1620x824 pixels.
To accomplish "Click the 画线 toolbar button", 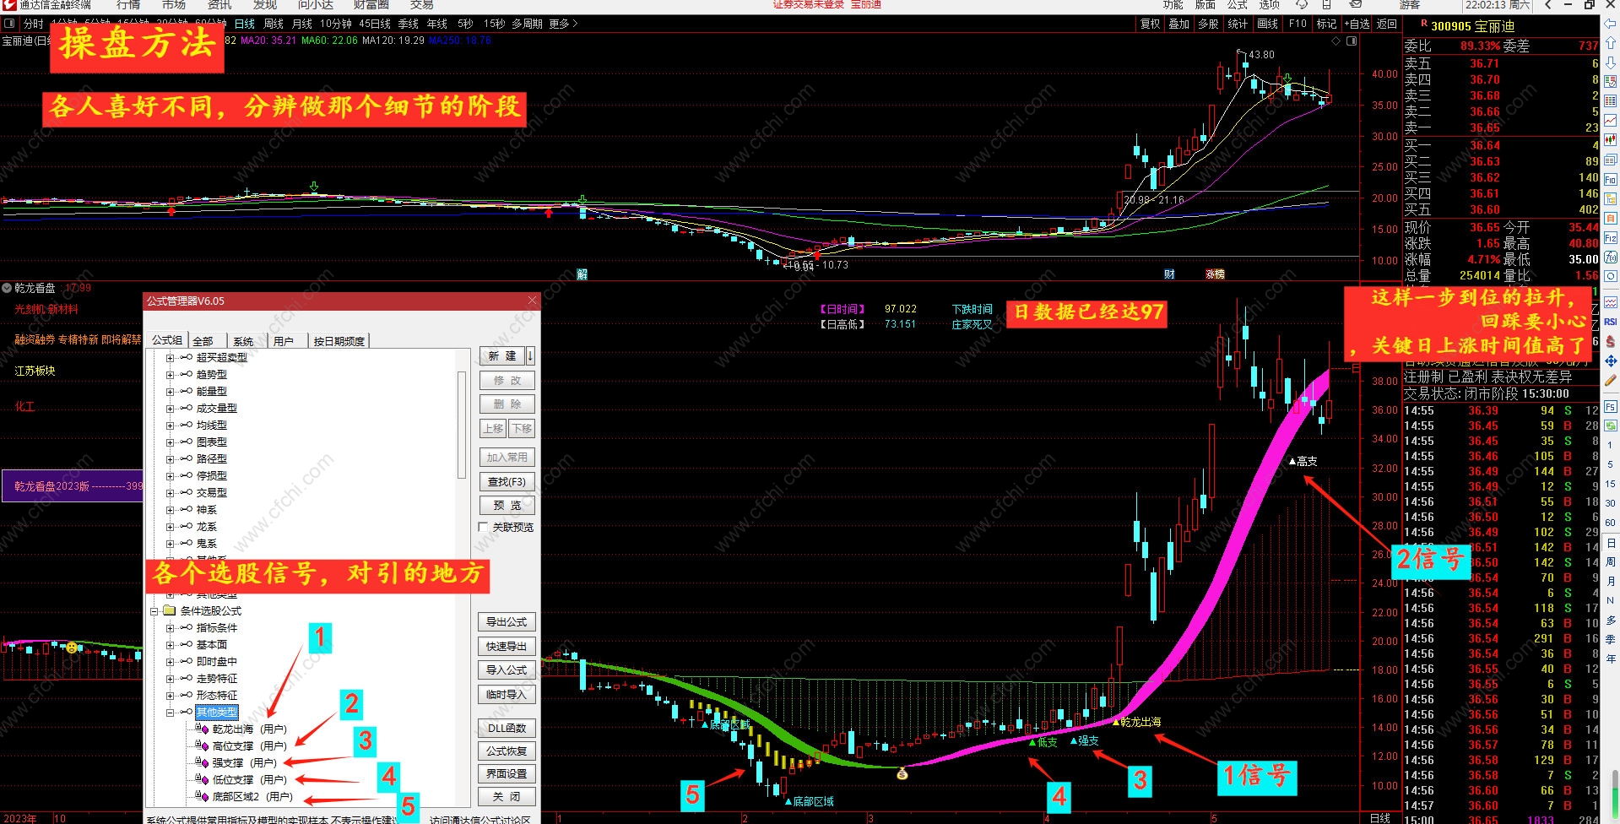I will (1267, 24).
